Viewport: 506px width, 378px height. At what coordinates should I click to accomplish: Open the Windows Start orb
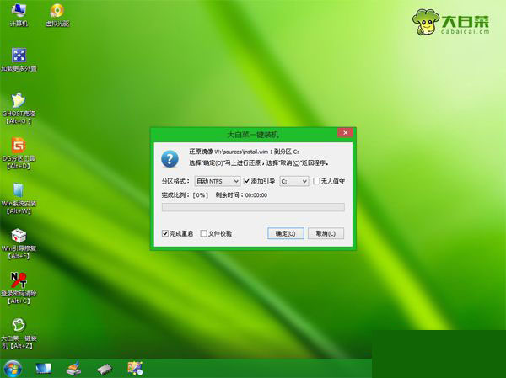[x=13, y=369]
